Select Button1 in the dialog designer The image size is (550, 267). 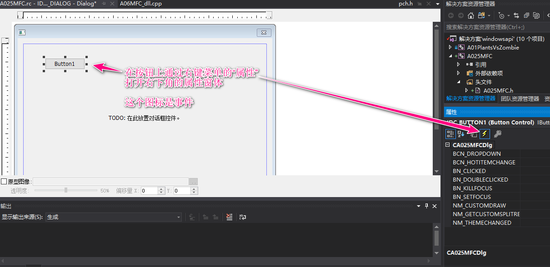65,64
